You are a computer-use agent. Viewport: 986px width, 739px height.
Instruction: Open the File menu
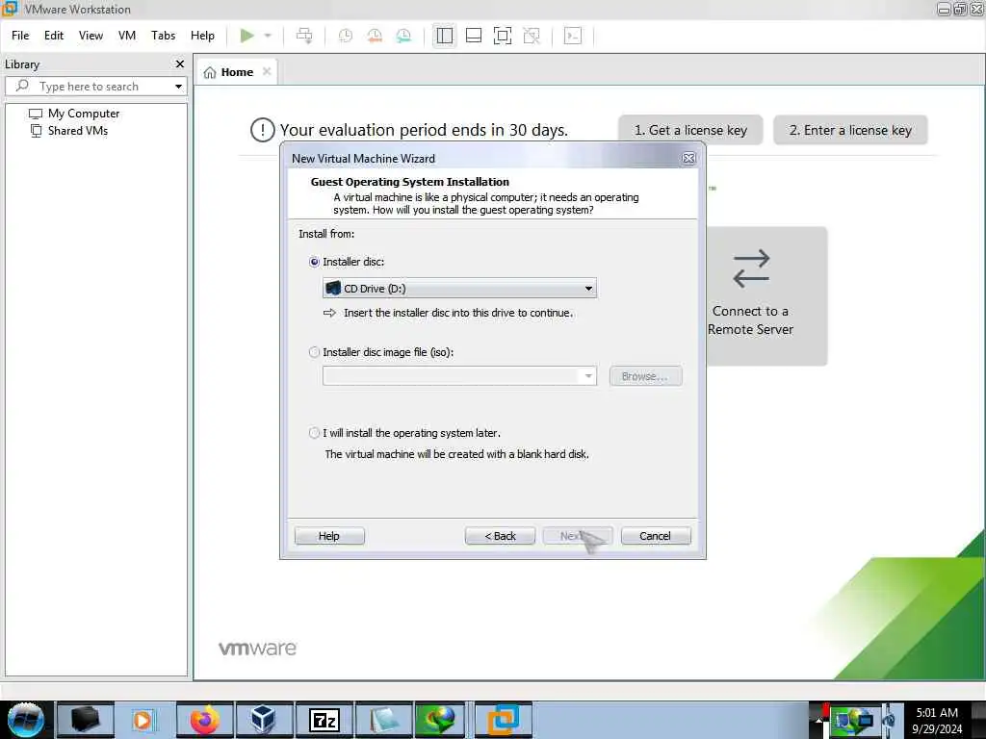pyautogui.click(x=20, y=36)
